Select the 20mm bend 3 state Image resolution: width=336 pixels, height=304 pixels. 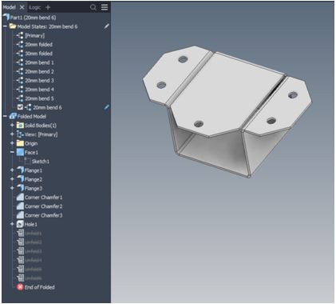coord(39,81)
